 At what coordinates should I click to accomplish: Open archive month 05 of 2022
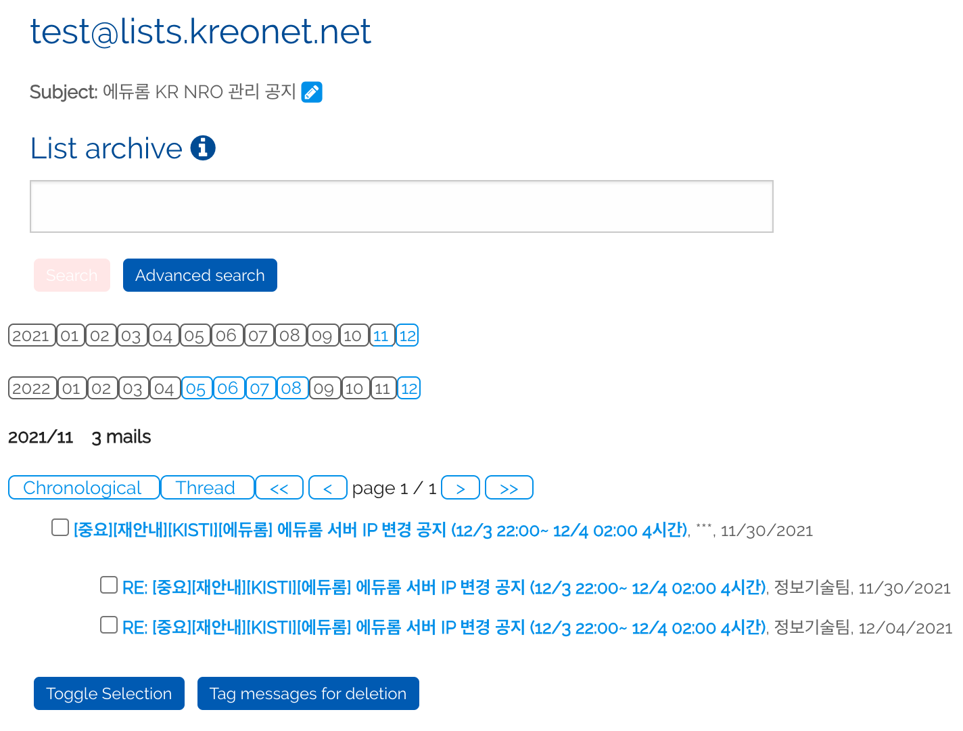[196, 389]
